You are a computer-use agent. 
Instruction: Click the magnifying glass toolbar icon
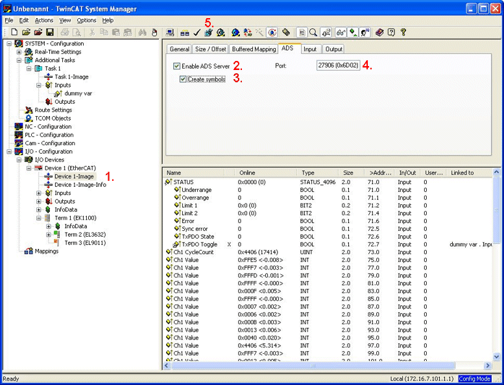point(313,32)
